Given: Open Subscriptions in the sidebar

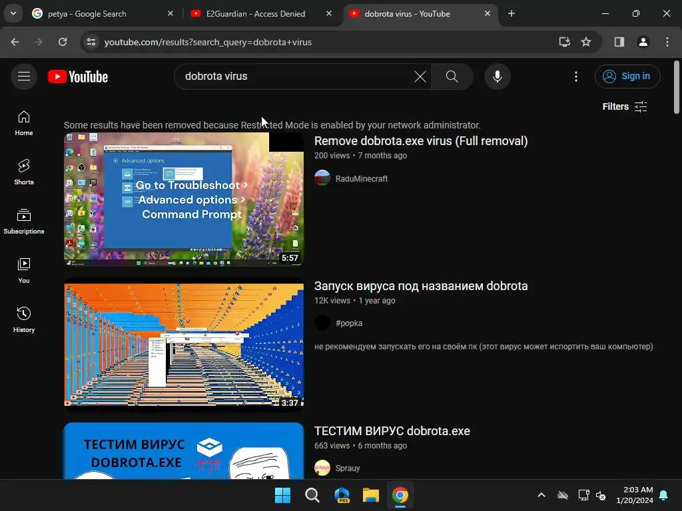Looking at the screenshot, I should point(24,221).
